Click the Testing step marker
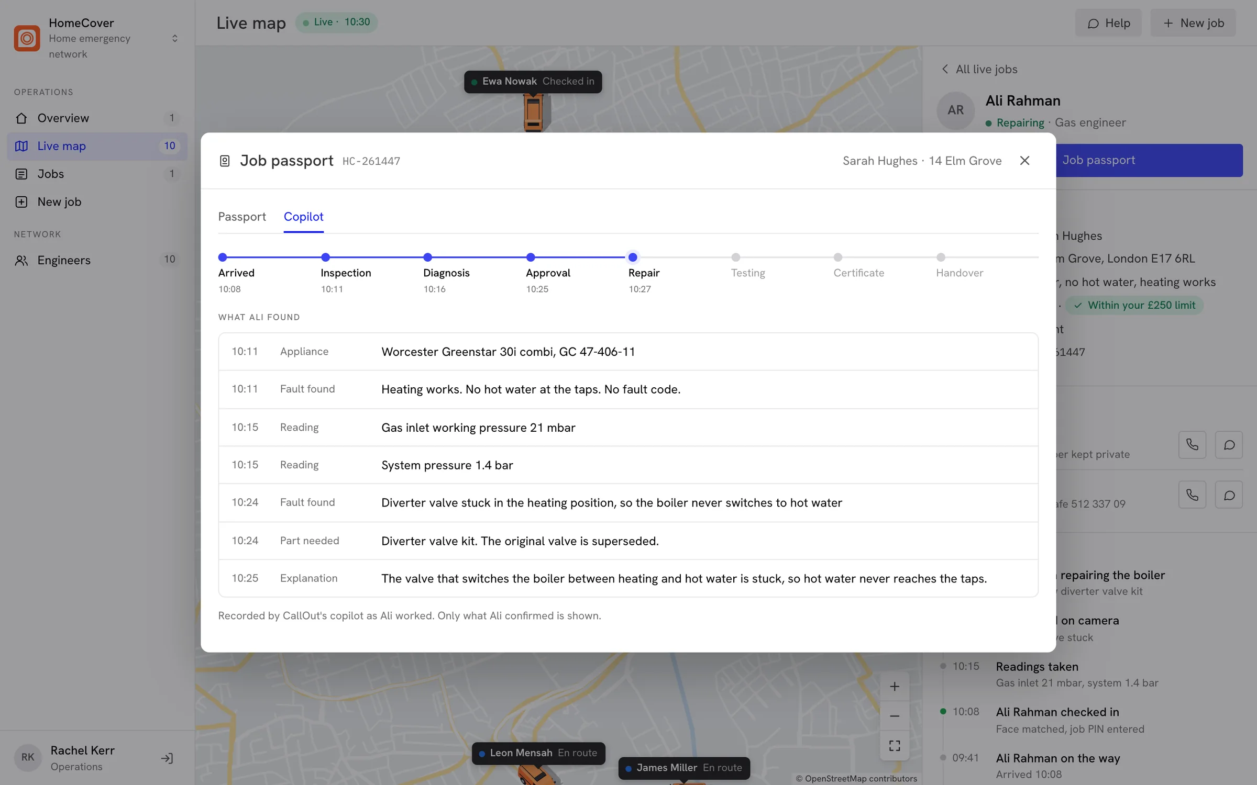1257x785 pixels. point(736,257)
